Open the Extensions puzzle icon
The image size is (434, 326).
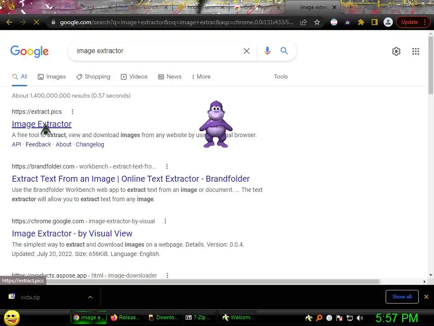pyautogui.click(x=361, y=22)
